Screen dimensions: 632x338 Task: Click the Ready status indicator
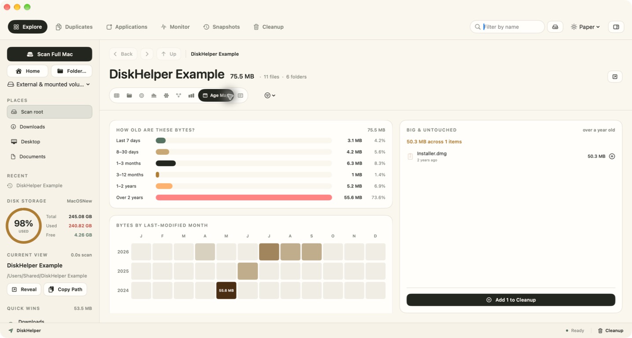coord(575,331)
